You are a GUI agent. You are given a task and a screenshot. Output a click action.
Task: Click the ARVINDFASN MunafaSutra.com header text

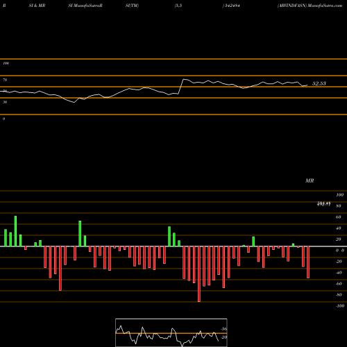(x=310, y=6)
